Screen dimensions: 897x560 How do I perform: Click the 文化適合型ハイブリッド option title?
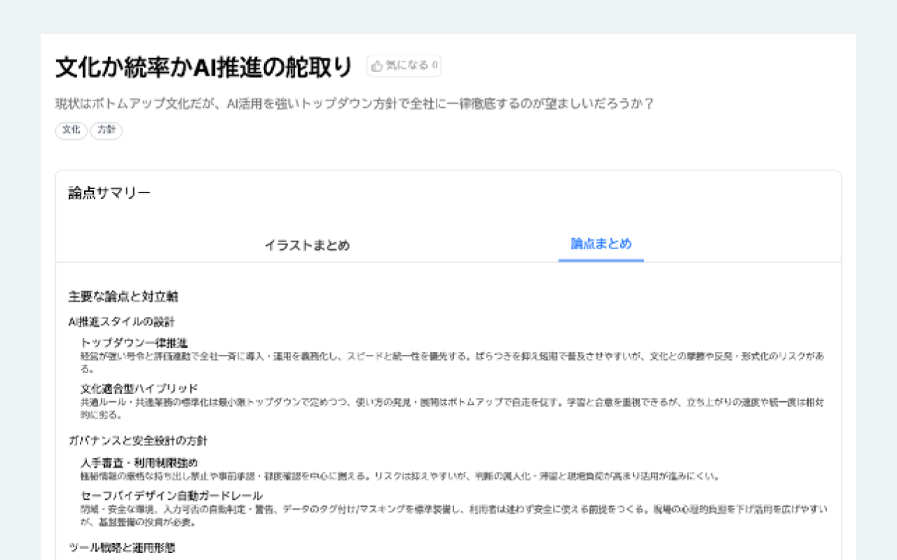point(139,388)
